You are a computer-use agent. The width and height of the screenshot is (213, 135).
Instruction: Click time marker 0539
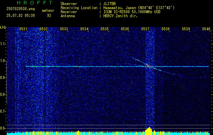click(x=186, y=29)
